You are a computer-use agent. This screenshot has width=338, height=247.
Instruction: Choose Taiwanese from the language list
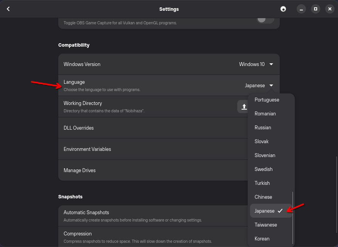(x=265, y=225)
